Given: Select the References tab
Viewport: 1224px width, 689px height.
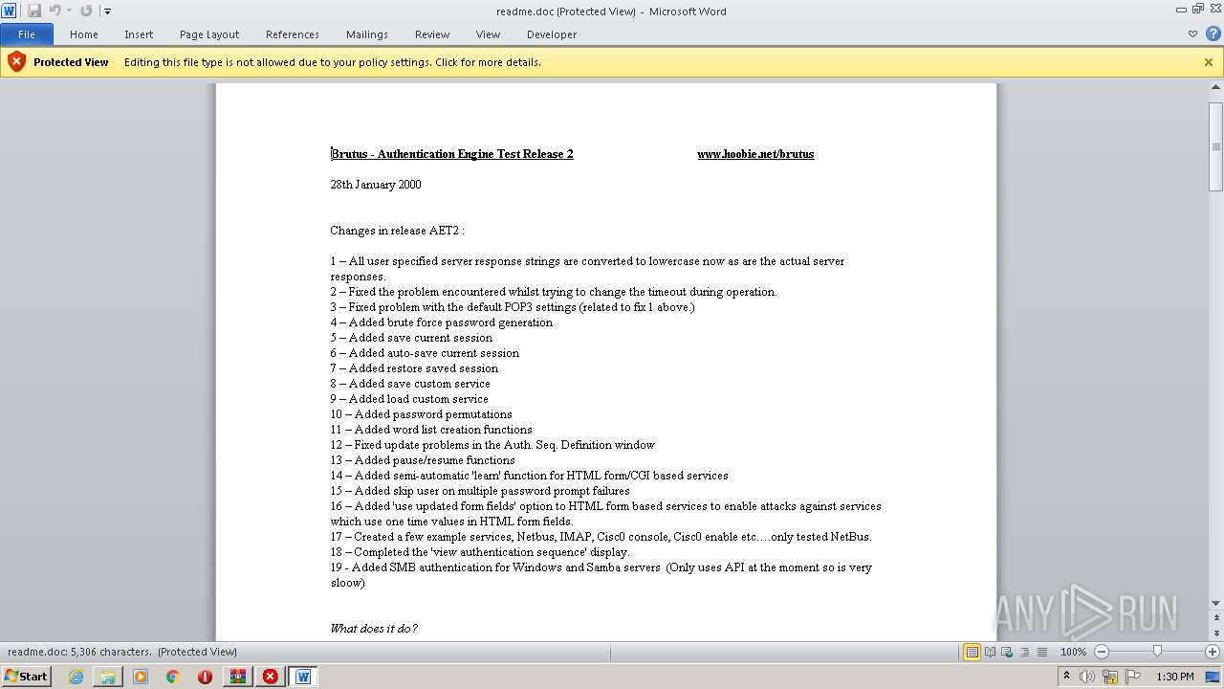Looking at the screenshot, I should point(293,34).
